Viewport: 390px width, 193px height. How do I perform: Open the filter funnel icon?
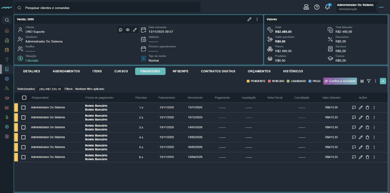click(369, 81)
